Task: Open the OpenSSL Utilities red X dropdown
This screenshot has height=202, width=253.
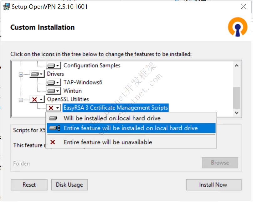Action: (x=37, y=99)
